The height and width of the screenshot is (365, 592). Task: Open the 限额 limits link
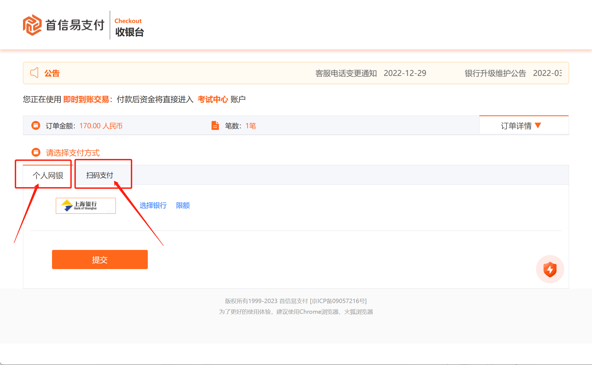[x=183, y=206]
